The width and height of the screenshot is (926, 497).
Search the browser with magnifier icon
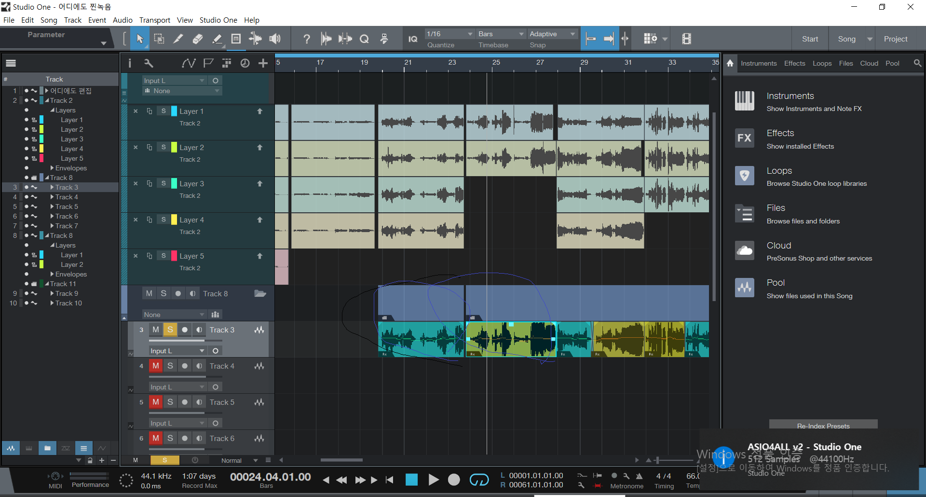[x=917, y=63]
